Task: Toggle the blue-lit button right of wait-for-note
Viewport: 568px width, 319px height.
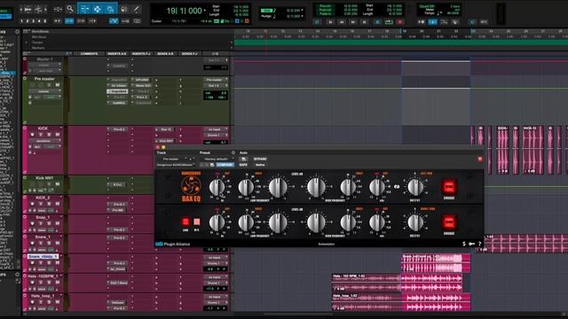Action: 432,22
